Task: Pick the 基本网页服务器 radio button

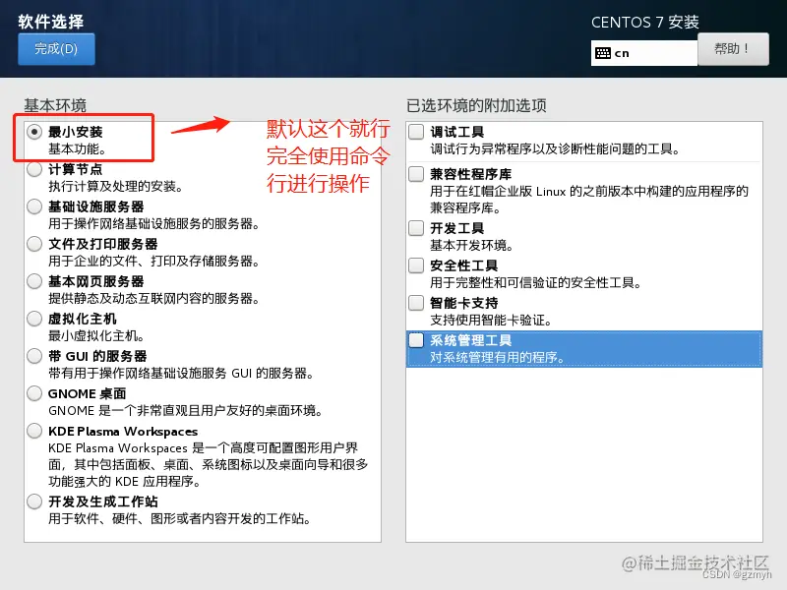Action: pos(34,281)
